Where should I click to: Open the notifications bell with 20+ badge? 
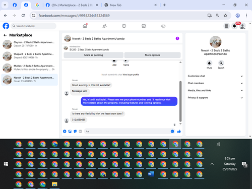coord(234,26)
